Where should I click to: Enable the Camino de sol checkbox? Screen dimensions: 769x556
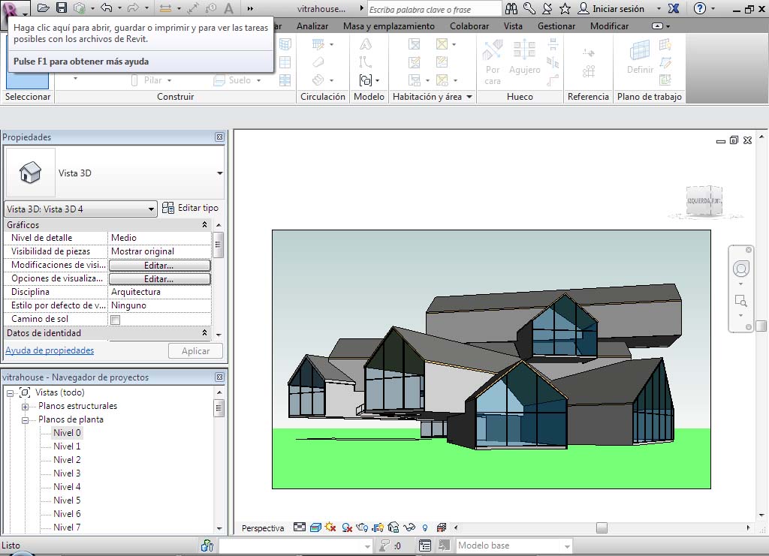pyautogui.click(x=116, y=320)
